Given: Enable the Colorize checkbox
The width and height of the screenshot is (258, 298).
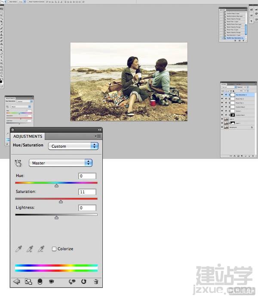Looking at the screenshot, I should [54, 249].
